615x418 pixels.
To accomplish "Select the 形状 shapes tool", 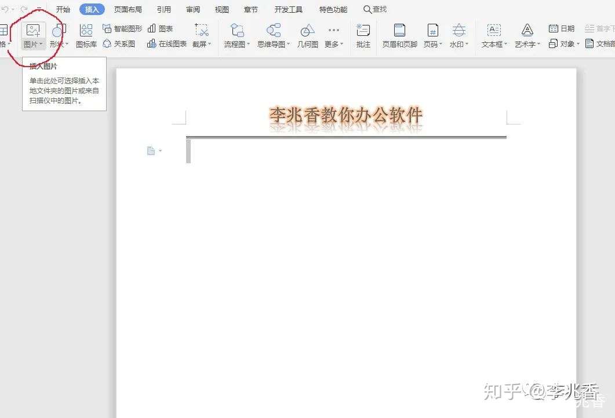I will pyautogui.click(x=57, y=35).
